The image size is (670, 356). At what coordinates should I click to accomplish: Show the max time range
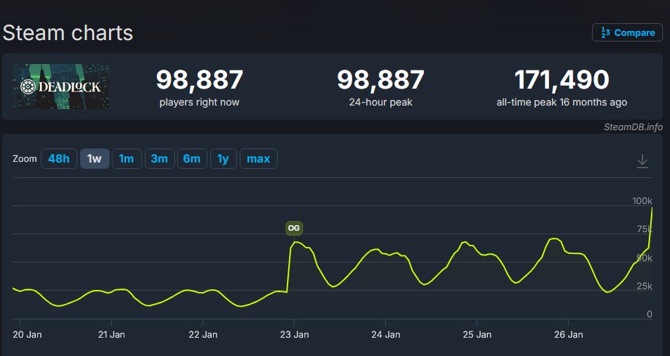click(259, 158)
